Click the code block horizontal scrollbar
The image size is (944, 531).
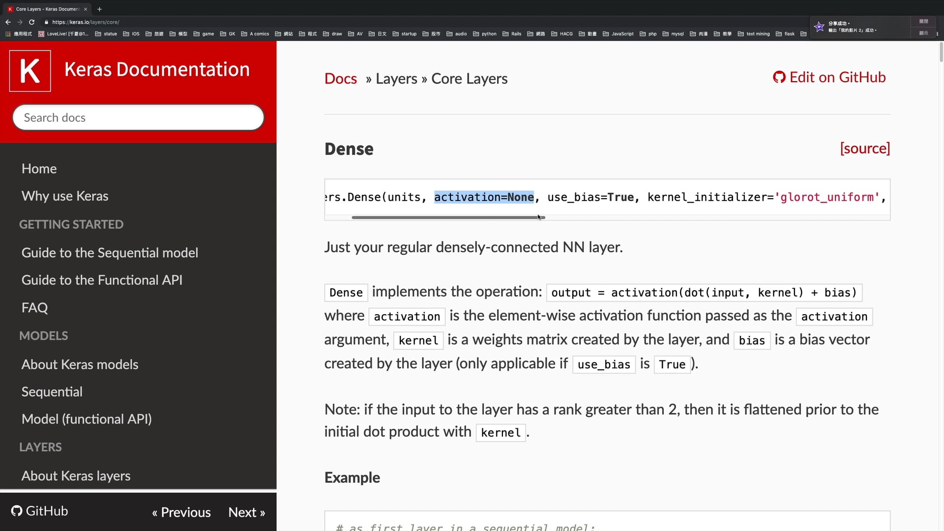(x=448, y=217)
